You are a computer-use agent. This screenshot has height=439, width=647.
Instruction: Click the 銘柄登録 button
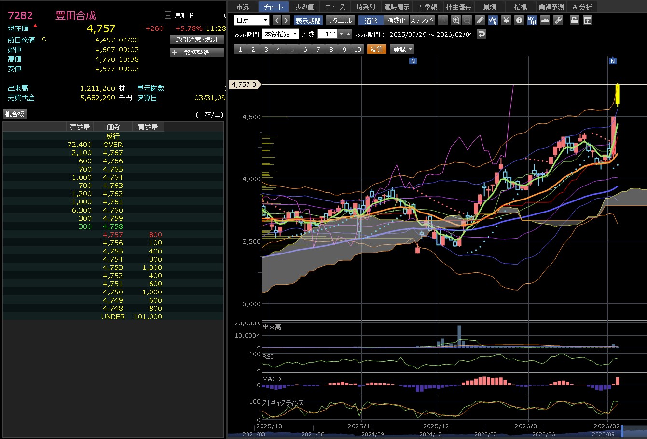tap(197, 53)
